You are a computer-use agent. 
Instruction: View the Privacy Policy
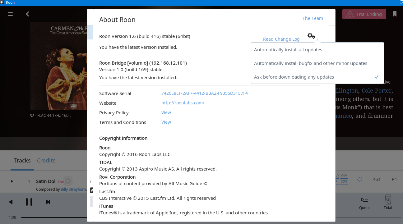point(166,112)
